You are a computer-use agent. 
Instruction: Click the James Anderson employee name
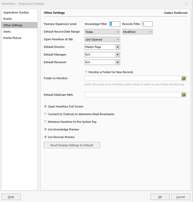click(176, 13)
